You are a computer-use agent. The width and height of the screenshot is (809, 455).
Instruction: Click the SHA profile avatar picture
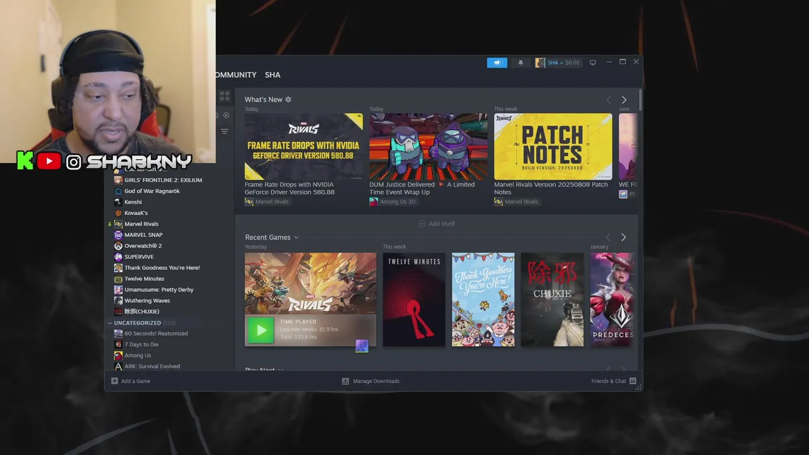point(540,63)
